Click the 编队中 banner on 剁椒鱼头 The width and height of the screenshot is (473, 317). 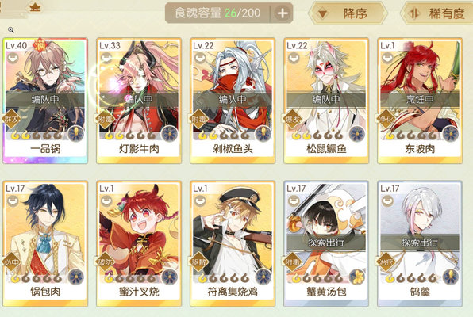(233, 99)
